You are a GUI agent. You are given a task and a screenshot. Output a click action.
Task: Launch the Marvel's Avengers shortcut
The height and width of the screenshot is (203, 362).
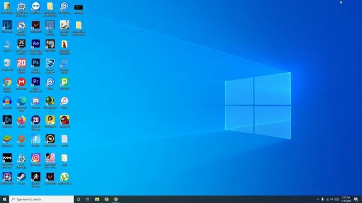click(x=36, y=177)
